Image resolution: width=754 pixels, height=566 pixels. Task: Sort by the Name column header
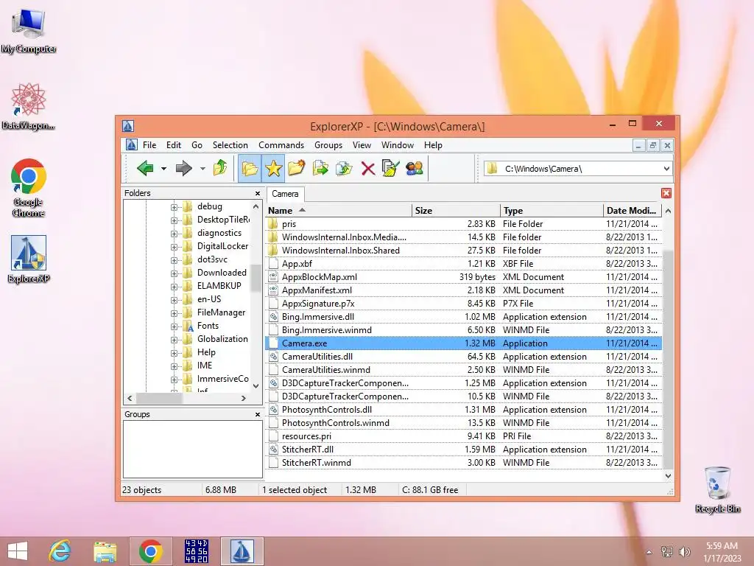[x=338, y=210]
